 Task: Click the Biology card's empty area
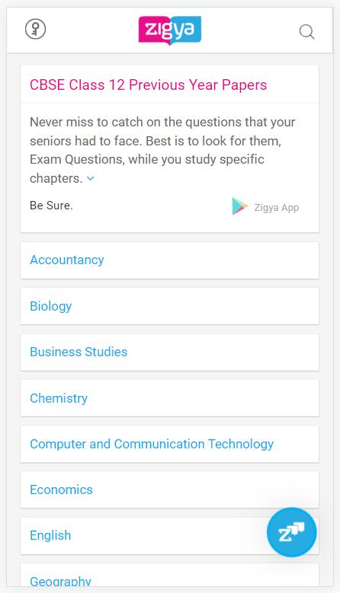click(195, 306)
